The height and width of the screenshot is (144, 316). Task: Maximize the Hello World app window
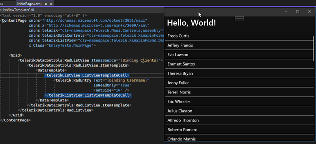point(297,12)
